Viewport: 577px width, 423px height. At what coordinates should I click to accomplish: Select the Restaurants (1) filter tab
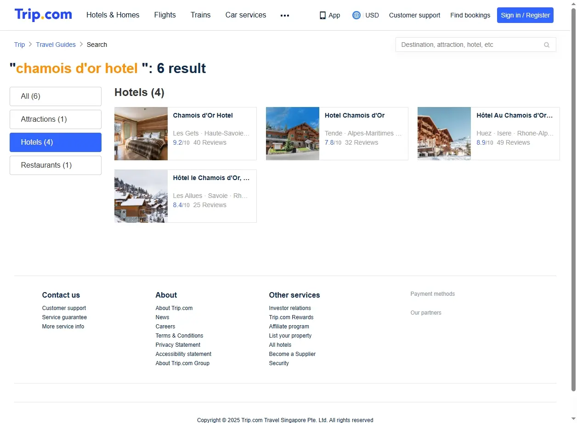coord(56,165)
